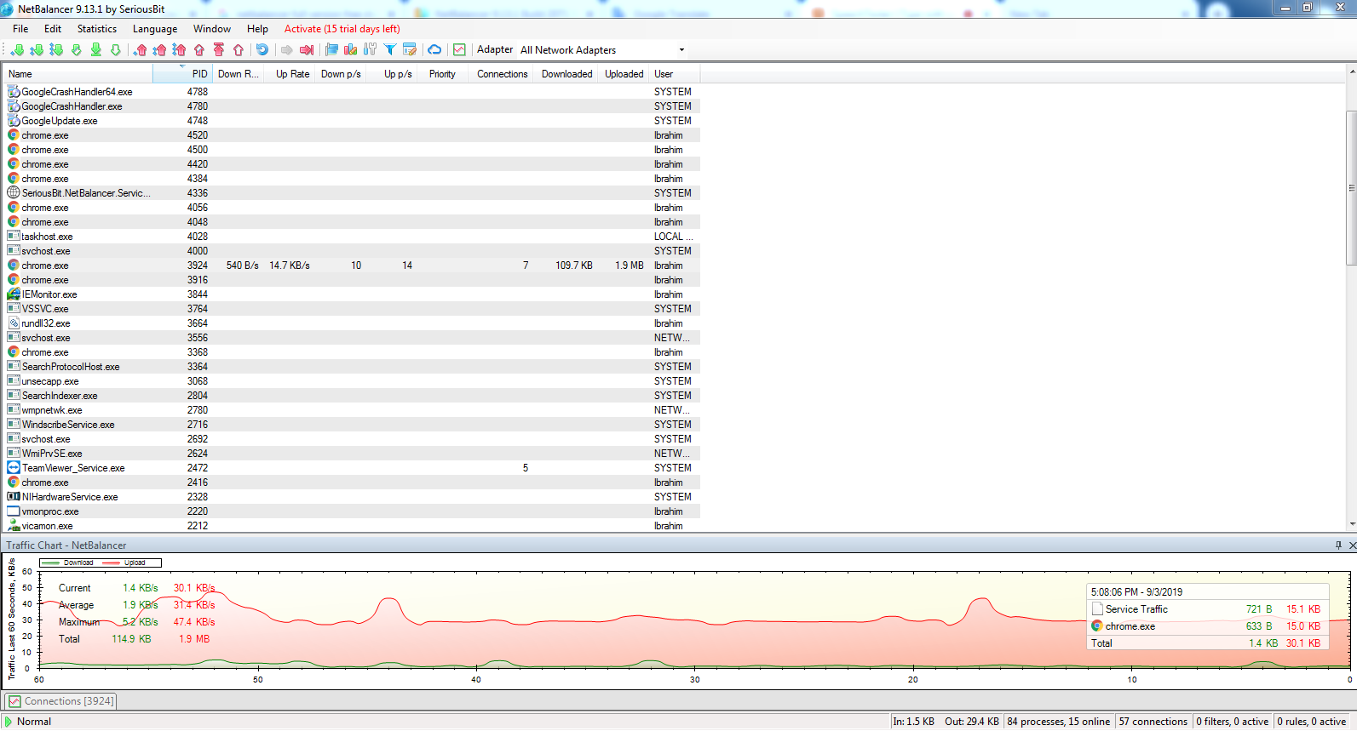
Task: Click the Download legend in traffic chart
Action: tap(69, 563)
